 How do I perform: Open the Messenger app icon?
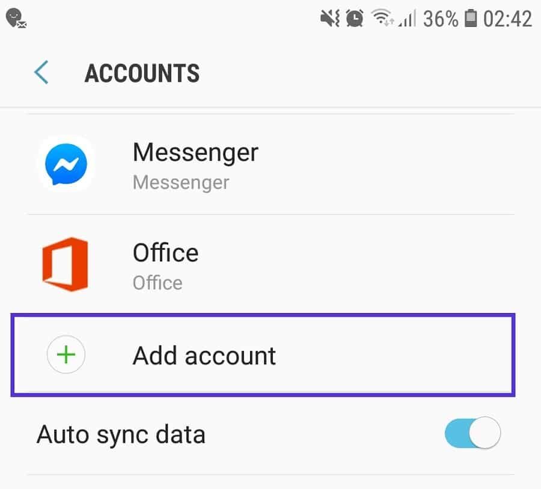(x=66, y=164)
